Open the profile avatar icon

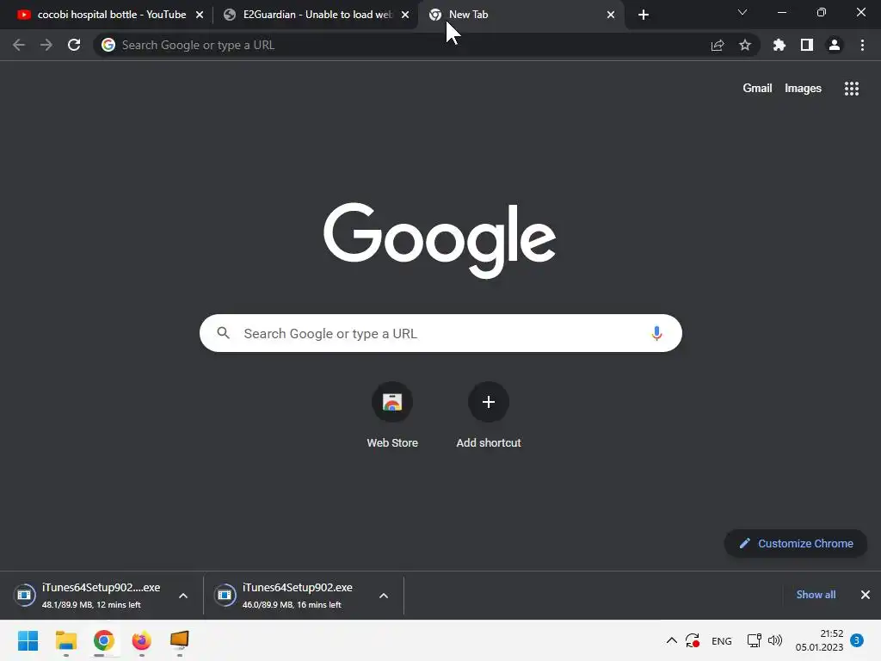point(835,45)
